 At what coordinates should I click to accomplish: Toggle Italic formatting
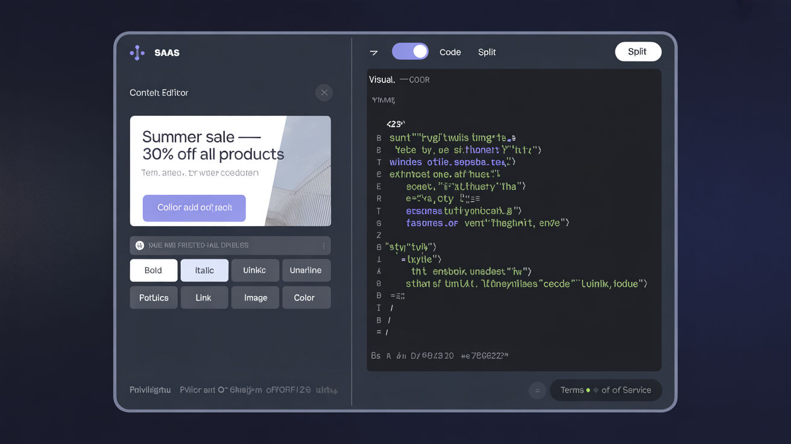pyautogui.click(x=204, y=270)
